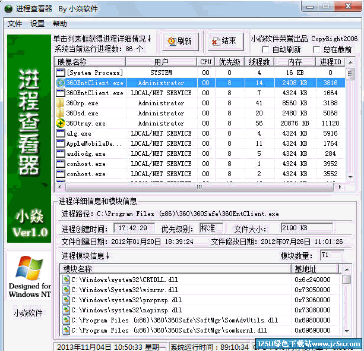
Task: Open the 帮助 menu
Action: 60,23
